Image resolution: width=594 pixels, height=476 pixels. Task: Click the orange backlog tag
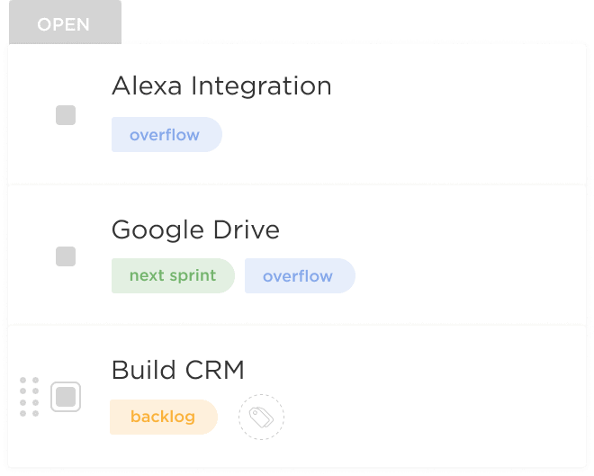click(164, 417)
